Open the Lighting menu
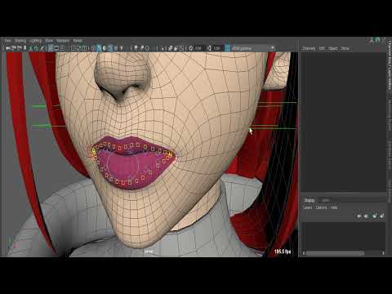This screenshot has height=294, width=392. pyautogui.click(x=36, y=41)
